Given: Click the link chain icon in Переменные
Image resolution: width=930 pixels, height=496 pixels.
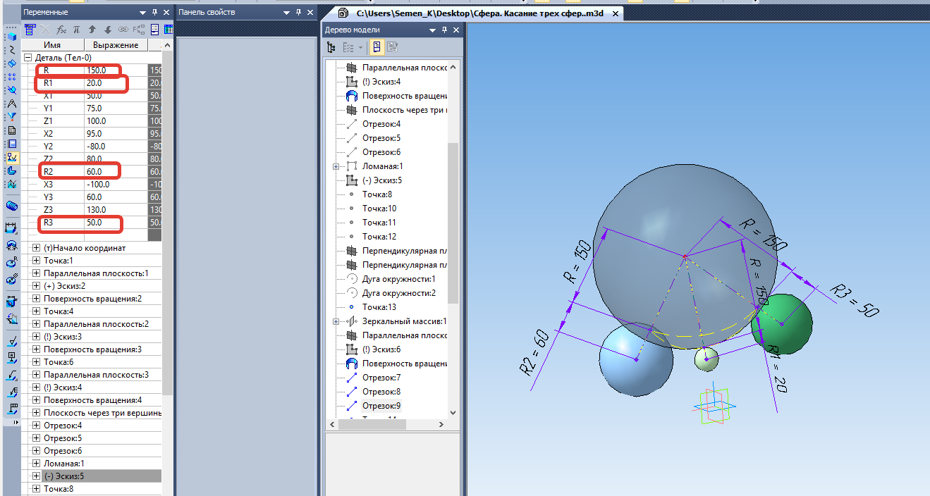Looking at the screenshot, I should (123, 30).
